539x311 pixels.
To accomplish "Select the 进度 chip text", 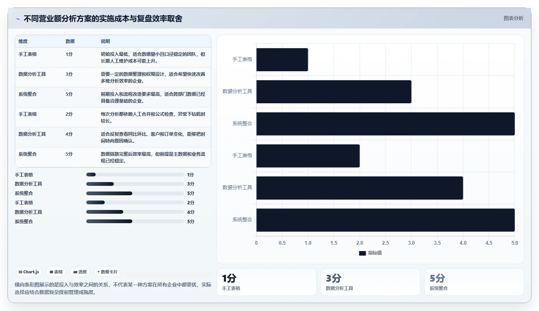I will [x=82, y=272].
